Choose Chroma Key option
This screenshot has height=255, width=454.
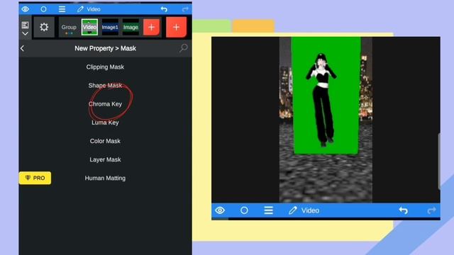(x=105, y=104)
